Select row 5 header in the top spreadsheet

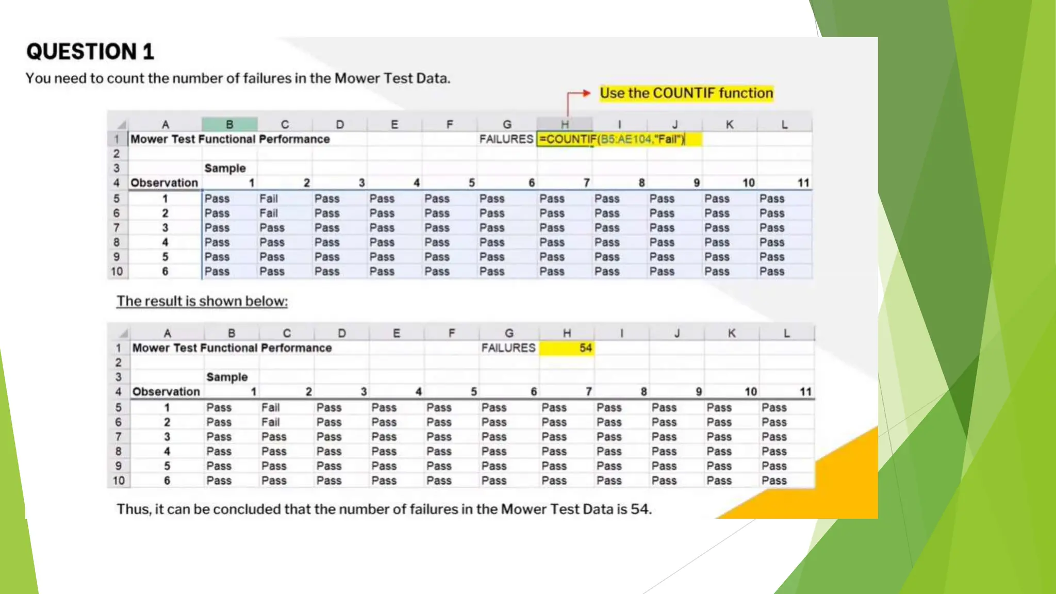pyautogui.click(x=117, y=199)
